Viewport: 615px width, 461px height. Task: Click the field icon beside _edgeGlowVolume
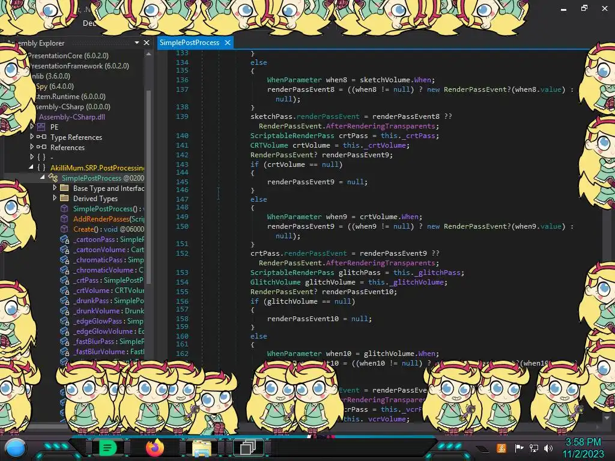[x=64, y=331]
